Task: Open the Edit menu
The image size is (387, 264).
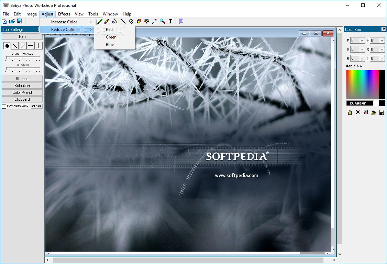Action: (17, 14)
